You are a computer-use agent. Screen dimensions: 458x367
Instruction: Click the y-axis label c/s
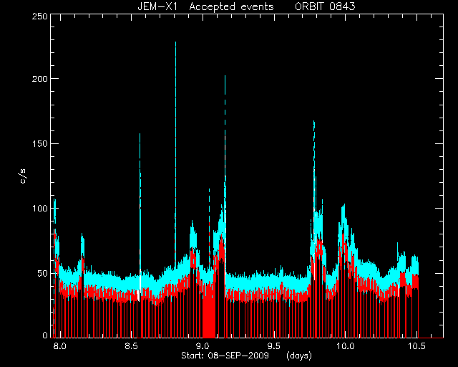pyautogui.click(x=23, y=176)
